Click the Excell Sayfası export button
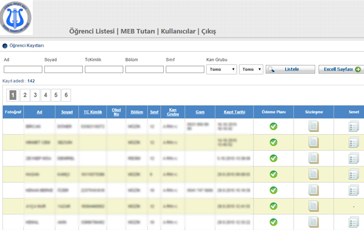The width and height of the screenshot is (364, 230). [x=341, y=69]
